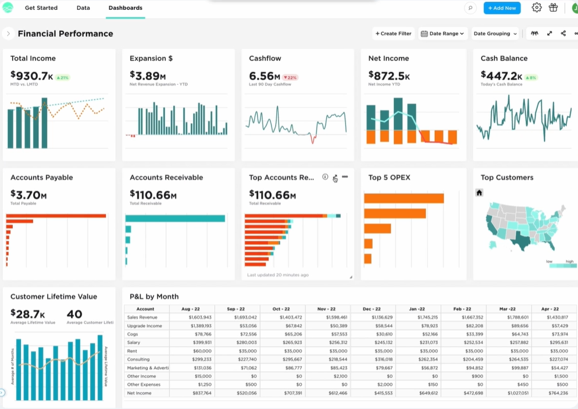The image size is (578, 409).
Task: Switch to the Data tab
Action: [x=83, y=8]
